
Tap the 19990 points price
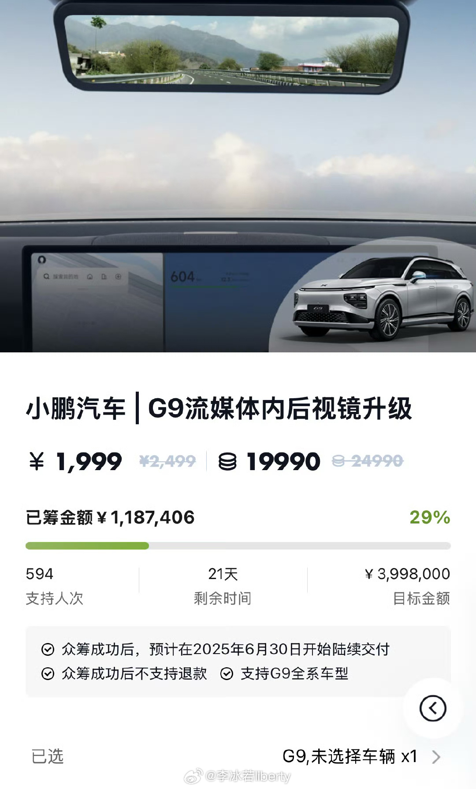click(x=283, y=462)
